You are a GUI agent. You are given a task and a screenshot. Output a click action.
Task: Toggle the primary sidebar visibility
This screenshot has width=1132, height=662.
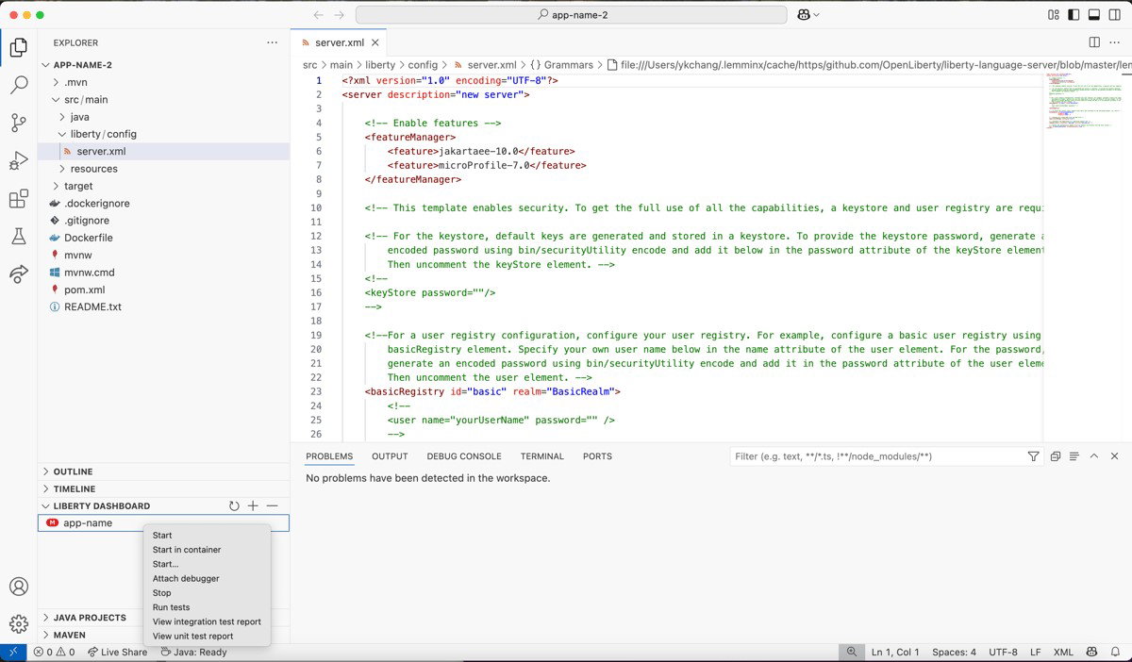point(1074,15)
